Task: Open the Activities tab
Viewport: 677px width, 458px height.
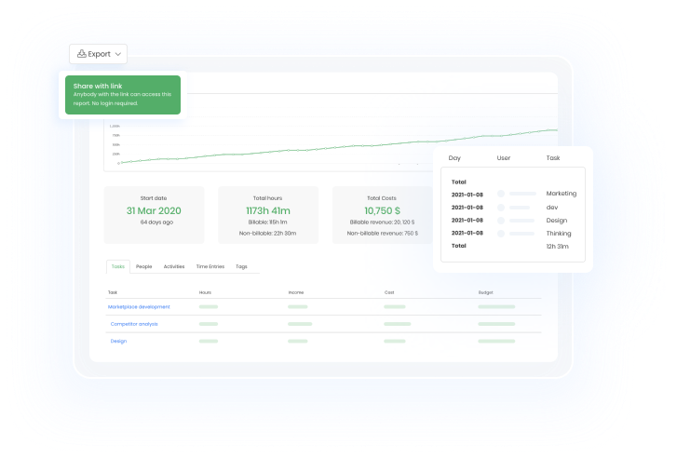Action: (x=174, y=266)
